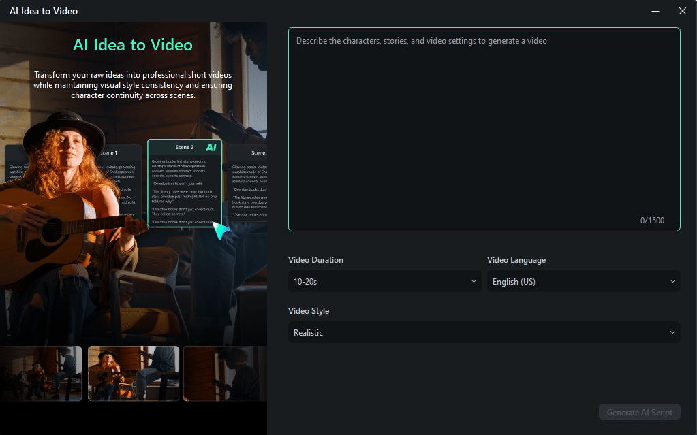Minimize the AI Idea to Video window

(655, 11)
